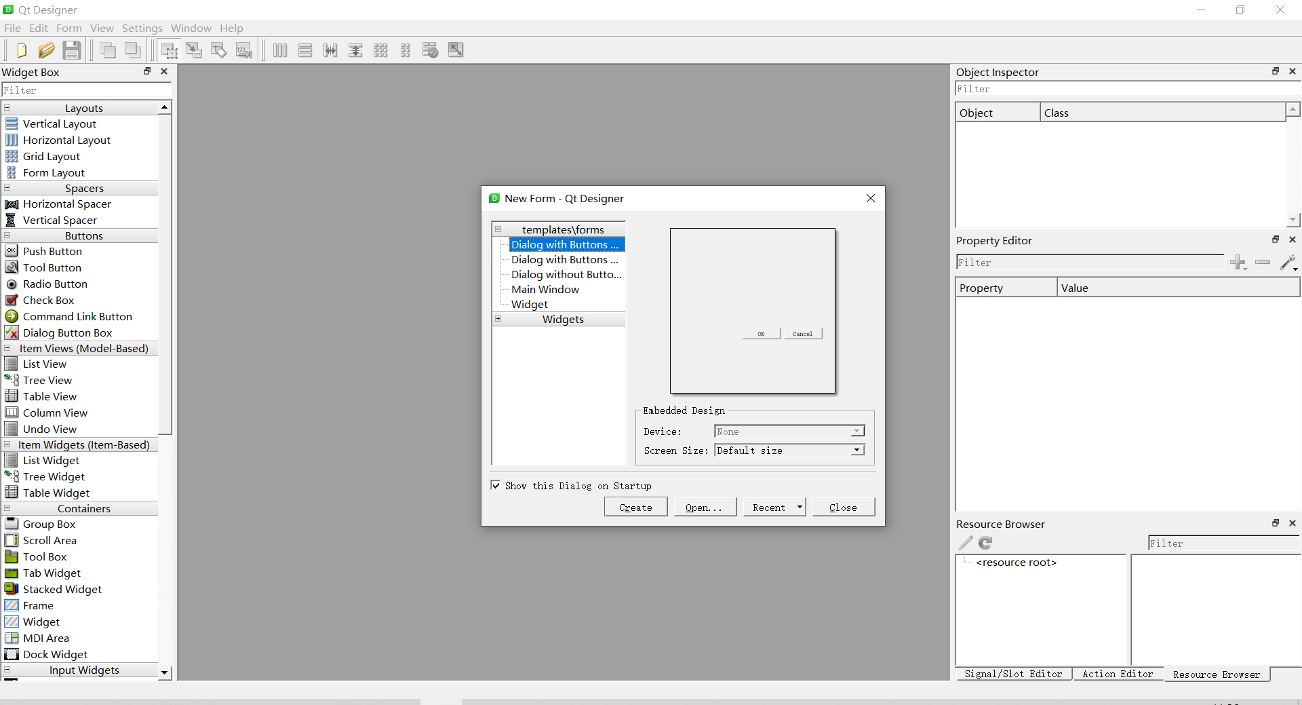The width and height of the screenshot is (1302, 705).
Task: Open the Form menu
Action: (68, 28)
